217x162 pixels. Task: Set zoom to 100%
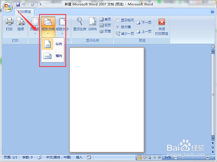92,24
